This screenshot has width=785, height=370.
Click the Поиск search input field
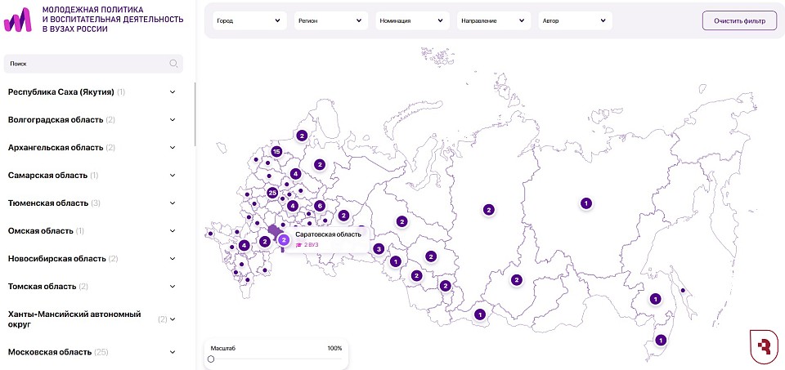(93, 64)
